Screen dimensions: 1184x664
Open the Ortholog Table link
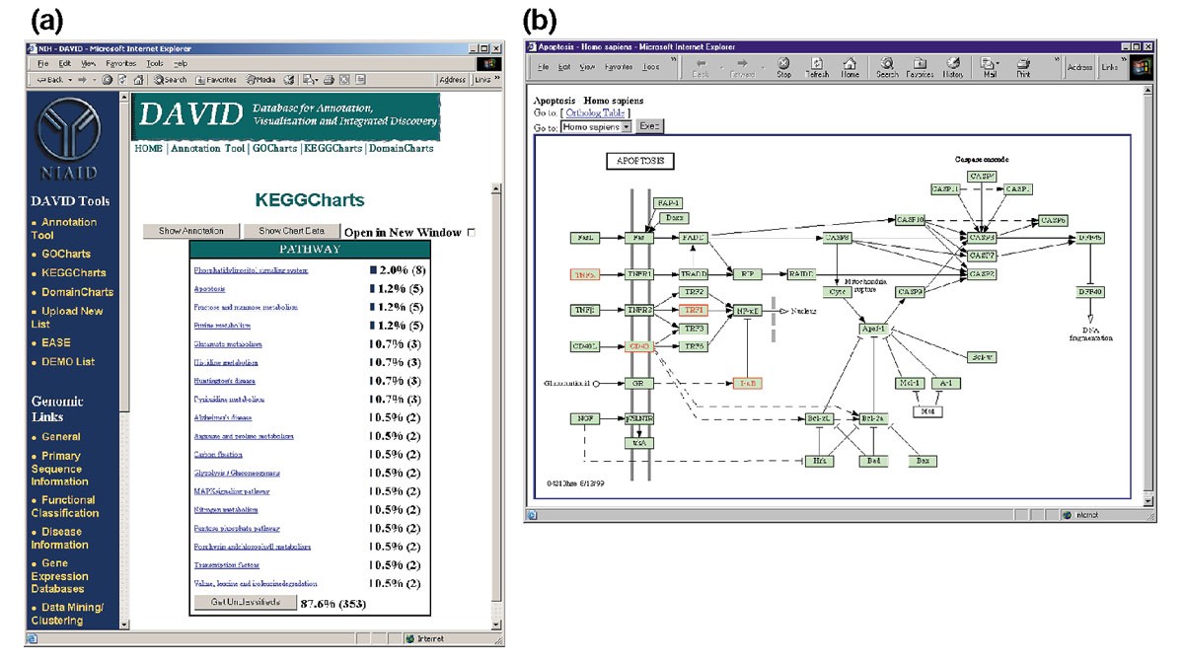(594, 113)
